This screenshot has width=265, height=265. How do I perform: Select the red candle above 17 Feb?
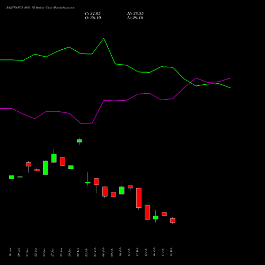164,214
